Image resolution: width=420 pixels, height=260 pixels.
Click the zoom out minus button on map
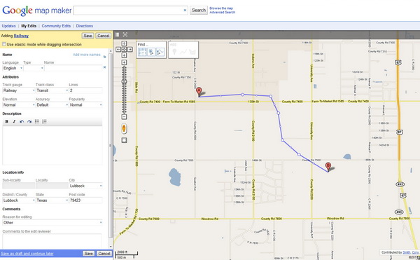[x=124, y=117]
